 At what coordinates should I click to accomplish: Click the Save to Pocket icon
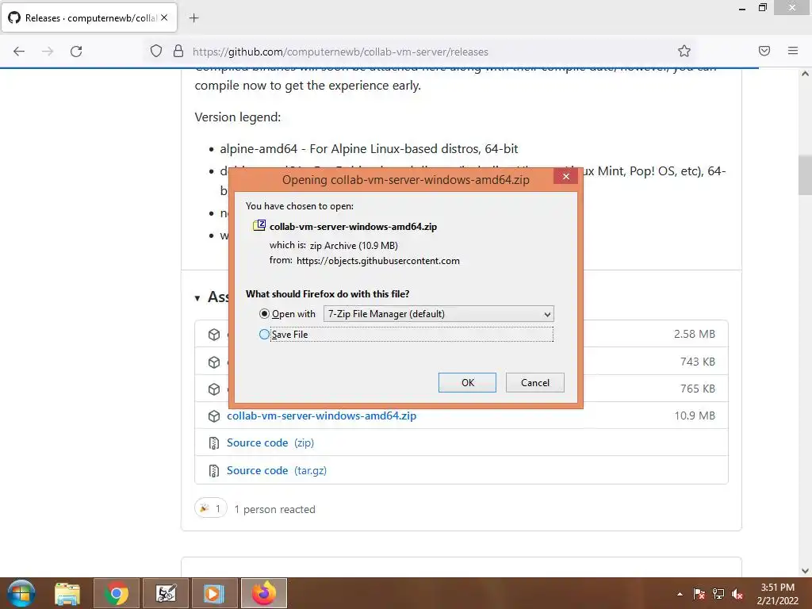764,51
